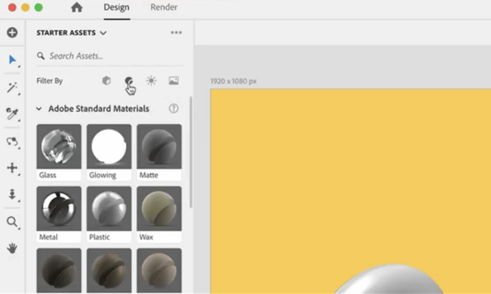Minimize the window with the yellow button
This screenshot has width=491, height=294.
pyautogui.click(x=25, y=7)
